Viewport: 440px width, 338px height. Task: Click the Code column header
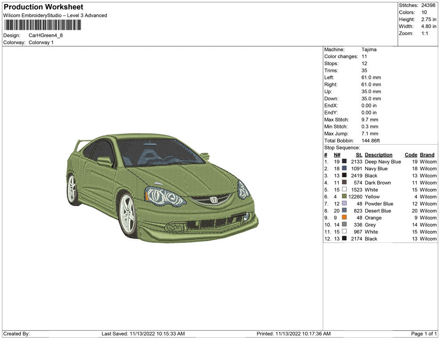(411, 155)
